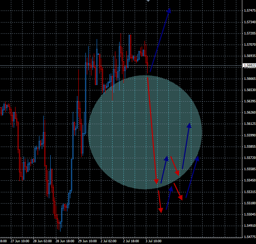The image size is (256, 244).
Task: Click the 1.56125 price scale label
Action: coord(250,124)
